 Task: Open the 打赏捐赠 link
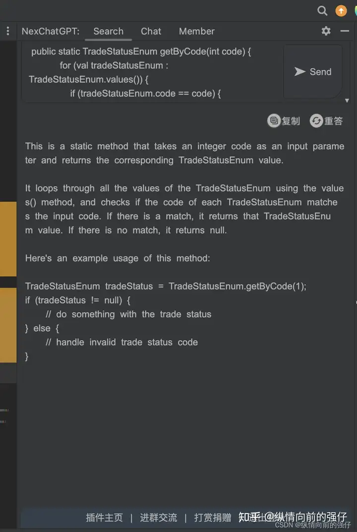point(213,517)
